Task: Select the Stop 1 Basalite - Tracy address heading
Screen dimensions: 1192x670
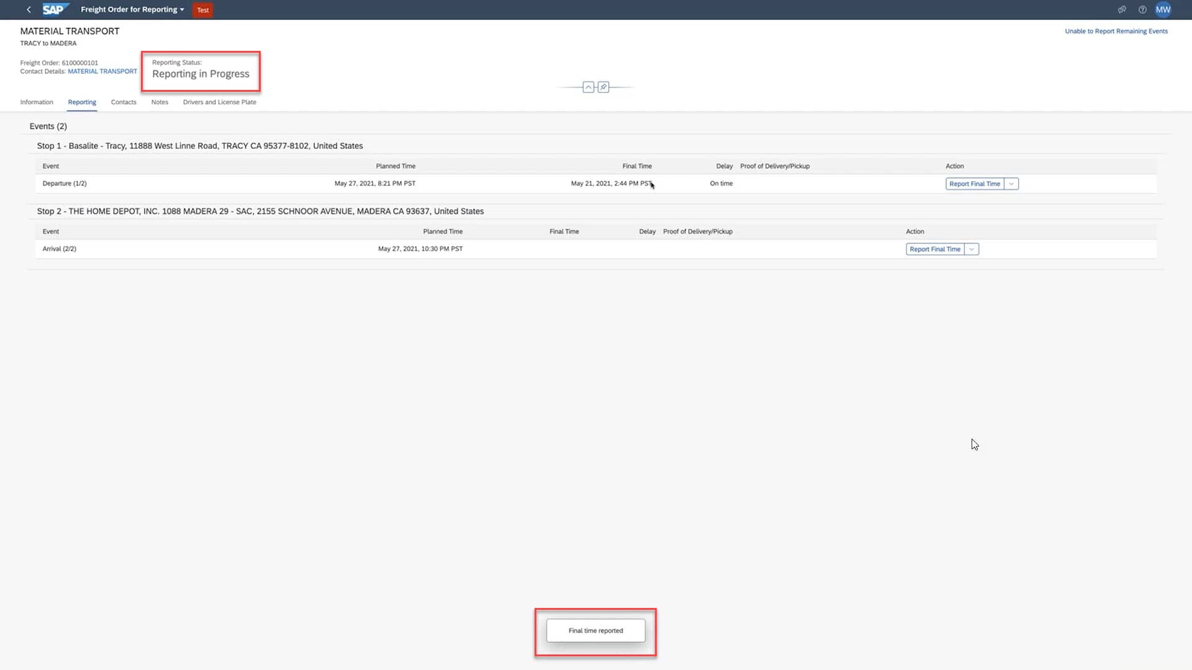Action: [x=200, y=146]
